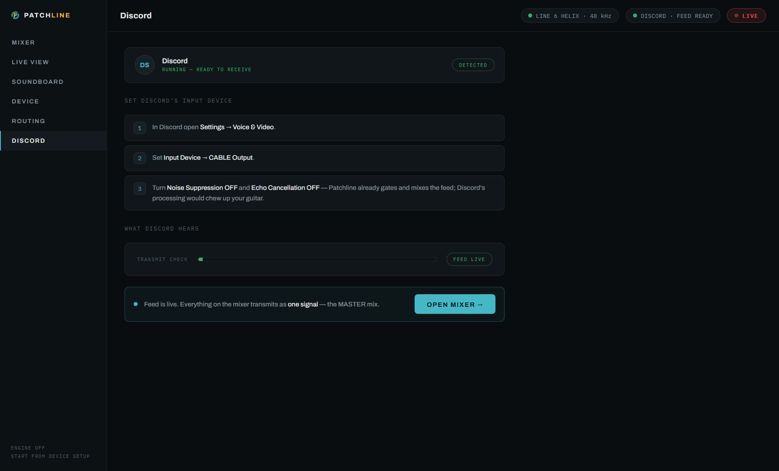The width and height of the screenshot is (779, 471).
Task: Click 'RUNNING — READY TO RECEIVE' status text
Action: pyautogui.click(x=207, y=70)
